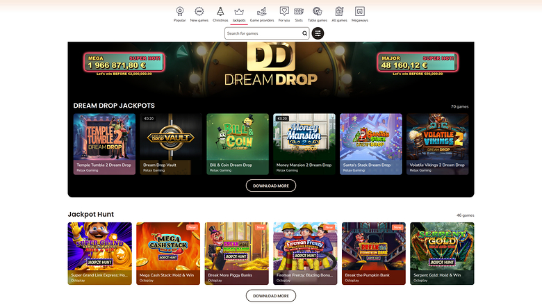Viewport: 542px width, 305px height.
Task: Click the Mega jackpot amount banner
Action: 124,62
